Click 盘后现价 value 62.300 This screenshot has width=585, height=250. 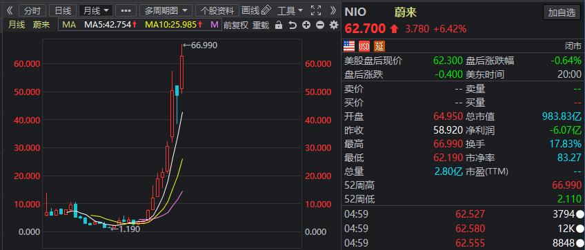[448, 61]
